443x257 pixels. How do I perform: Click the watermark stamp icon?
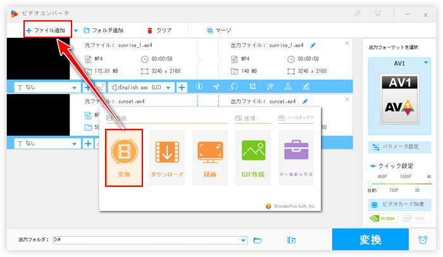click(x=288, y=87)
